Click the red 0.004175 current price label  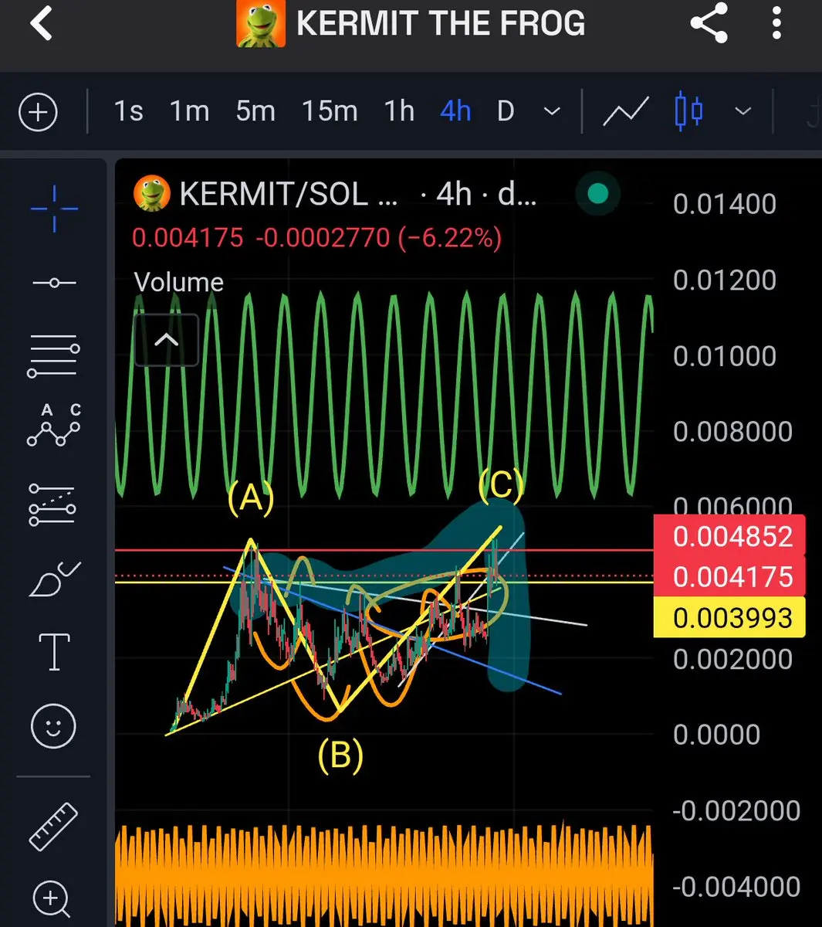(730, 576)
